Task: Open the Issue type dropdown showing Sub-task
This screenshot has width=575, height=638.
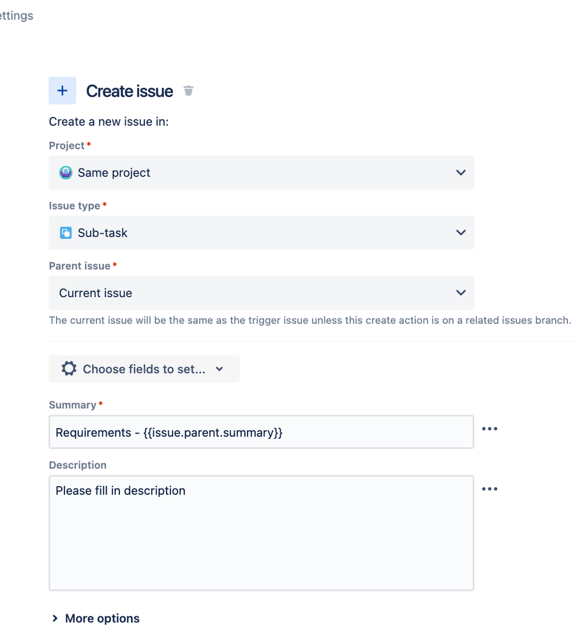Action: (262, 232)
